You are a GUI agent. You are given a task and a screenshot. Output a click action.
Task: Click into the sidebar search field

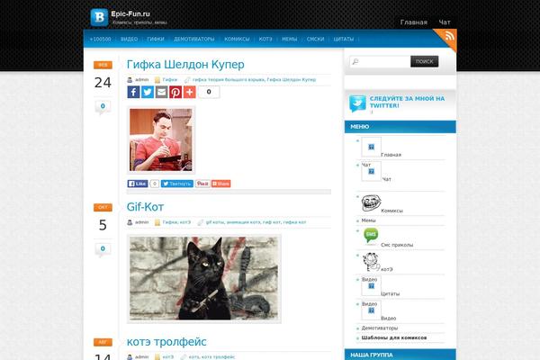(380, 62)
